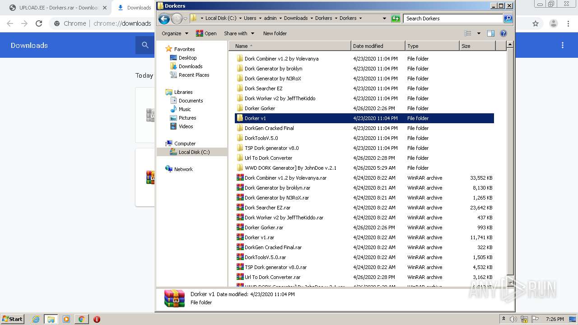
Task: Expand address bar previous locations dropdown
Action: 384,19
